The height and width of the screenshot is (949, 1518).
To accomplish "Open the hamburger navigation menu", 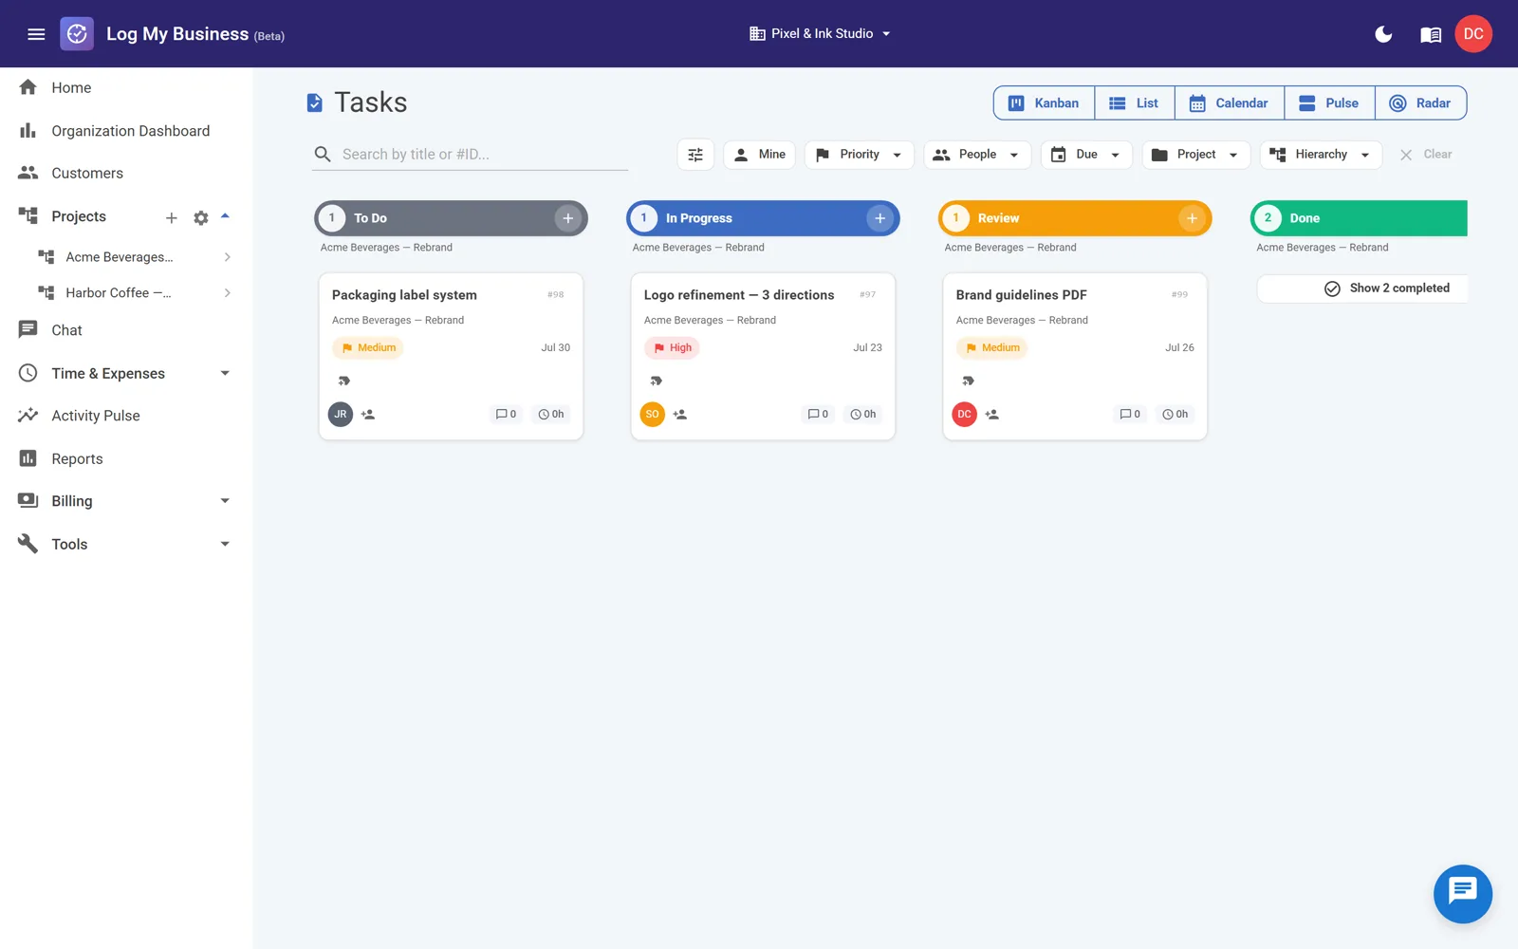I will [36, 34].
